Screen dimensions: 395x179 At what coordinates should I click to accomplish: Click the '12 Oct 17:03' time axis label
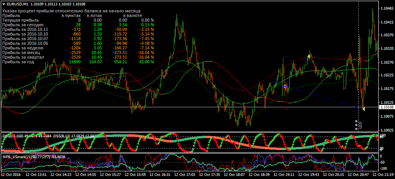(x=185, y=174)
